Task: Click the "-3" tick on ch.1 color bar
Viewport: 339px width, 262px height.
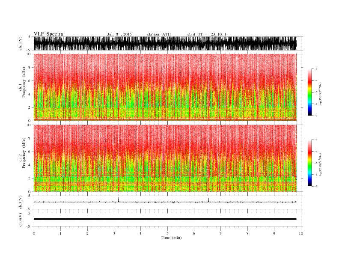Action: coord(316,69)
